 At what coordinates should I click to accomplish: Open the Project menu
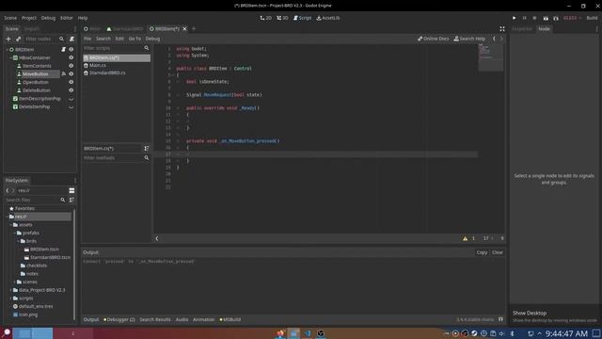point(29,18)
